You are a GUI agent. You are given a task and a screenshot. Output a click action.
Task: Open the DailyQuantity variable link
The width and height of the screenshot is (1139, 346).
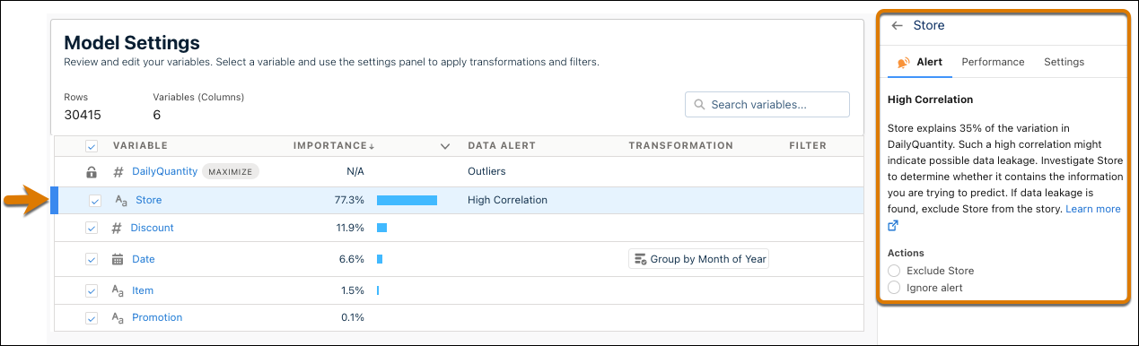coord(165,171)
